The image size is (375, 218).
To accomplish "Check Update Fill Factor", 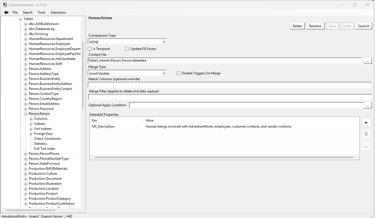I will (127, 49).
